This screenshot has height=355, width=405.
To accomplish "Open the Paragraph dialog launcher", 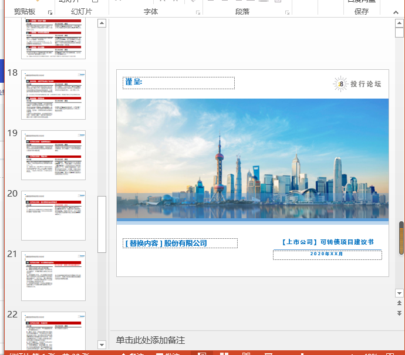I will [286, 12].
